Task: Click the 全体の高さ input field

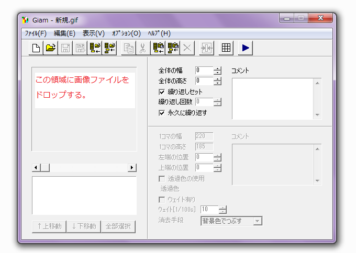Action: (x=204, y=81)
